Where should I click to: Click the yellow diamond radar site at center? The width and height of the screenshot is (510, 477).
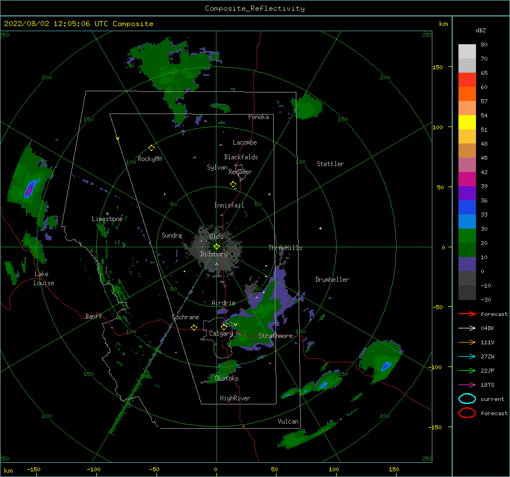[216, 247]
